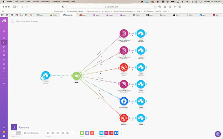Click the scenario title OWAC Social Media Scheduler
The width and height of the screenshot is (223, 139).
[27, 21]
